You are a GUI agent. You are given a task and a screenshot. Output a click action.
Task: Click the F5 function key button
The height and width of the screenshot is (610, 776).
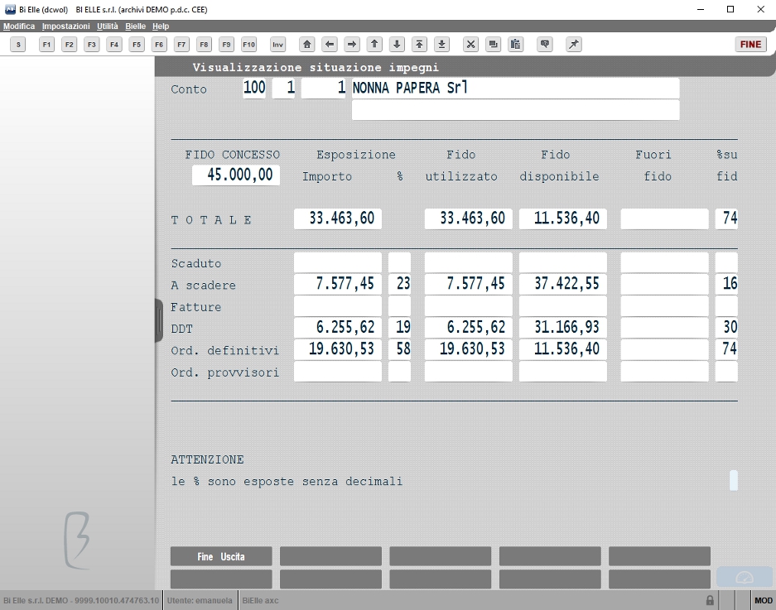click(137, 45)
